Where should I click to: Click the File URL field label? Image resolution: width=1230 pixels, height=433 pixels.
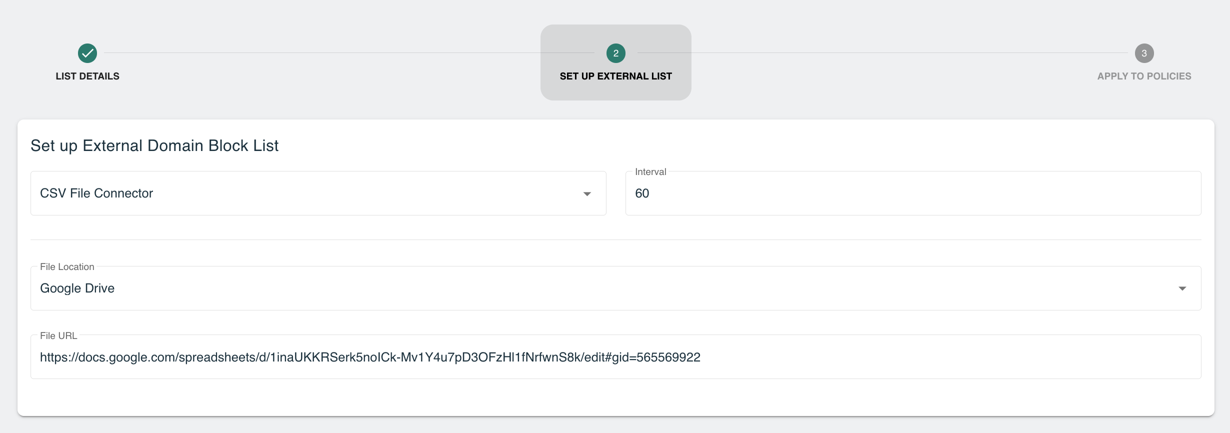[58, 335]
